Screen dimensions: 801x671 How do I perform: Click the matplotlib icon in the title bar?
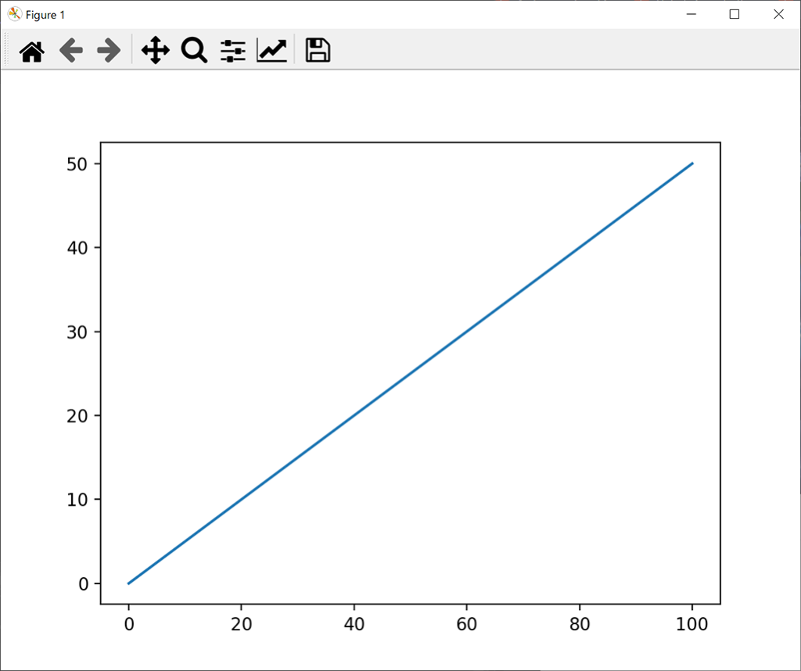point(14,14)
